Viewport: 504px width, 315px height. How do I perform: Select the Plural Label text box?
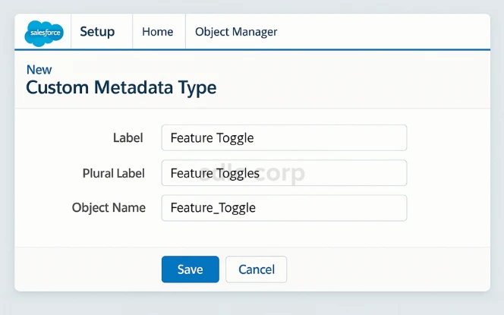(284, 173)
